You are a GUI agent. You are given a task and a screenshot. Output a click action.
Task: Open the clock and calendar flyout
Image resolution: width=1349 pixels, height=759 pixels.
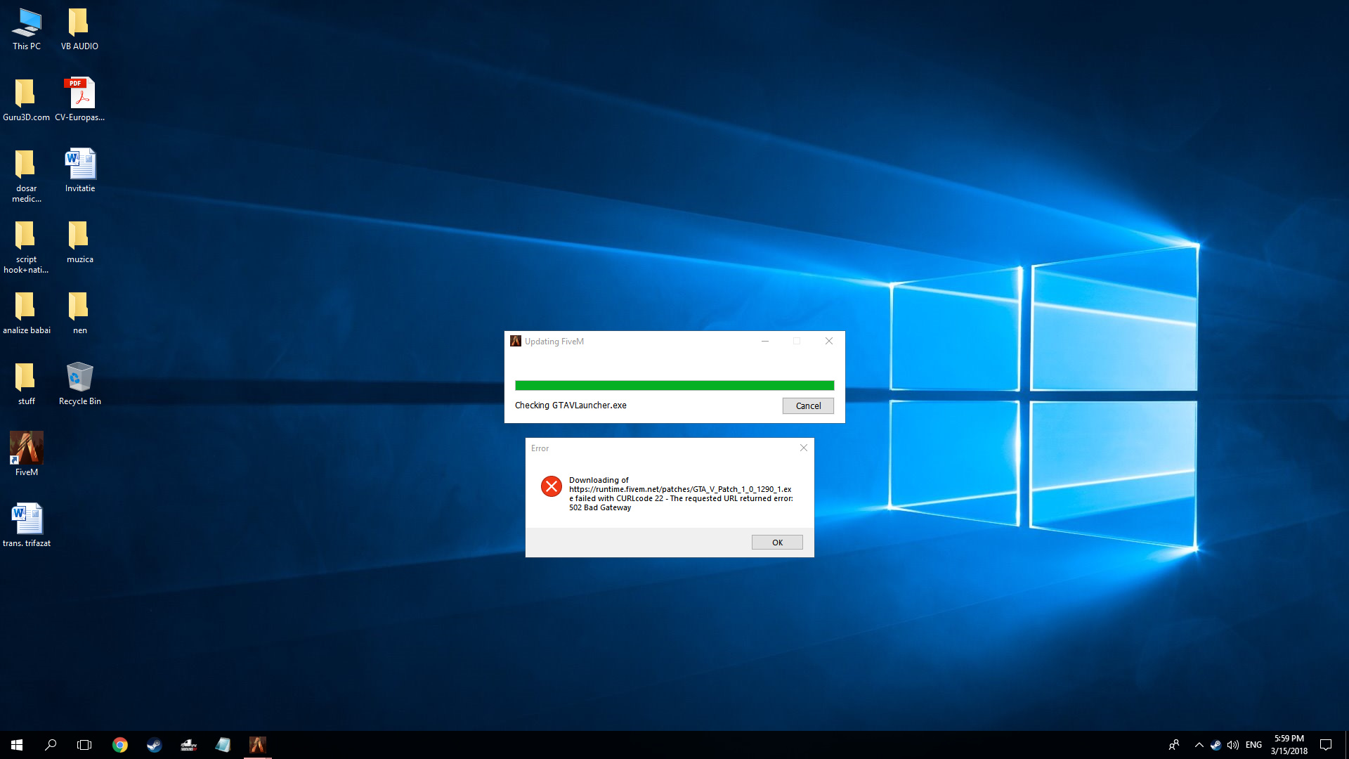(1289, 745)
